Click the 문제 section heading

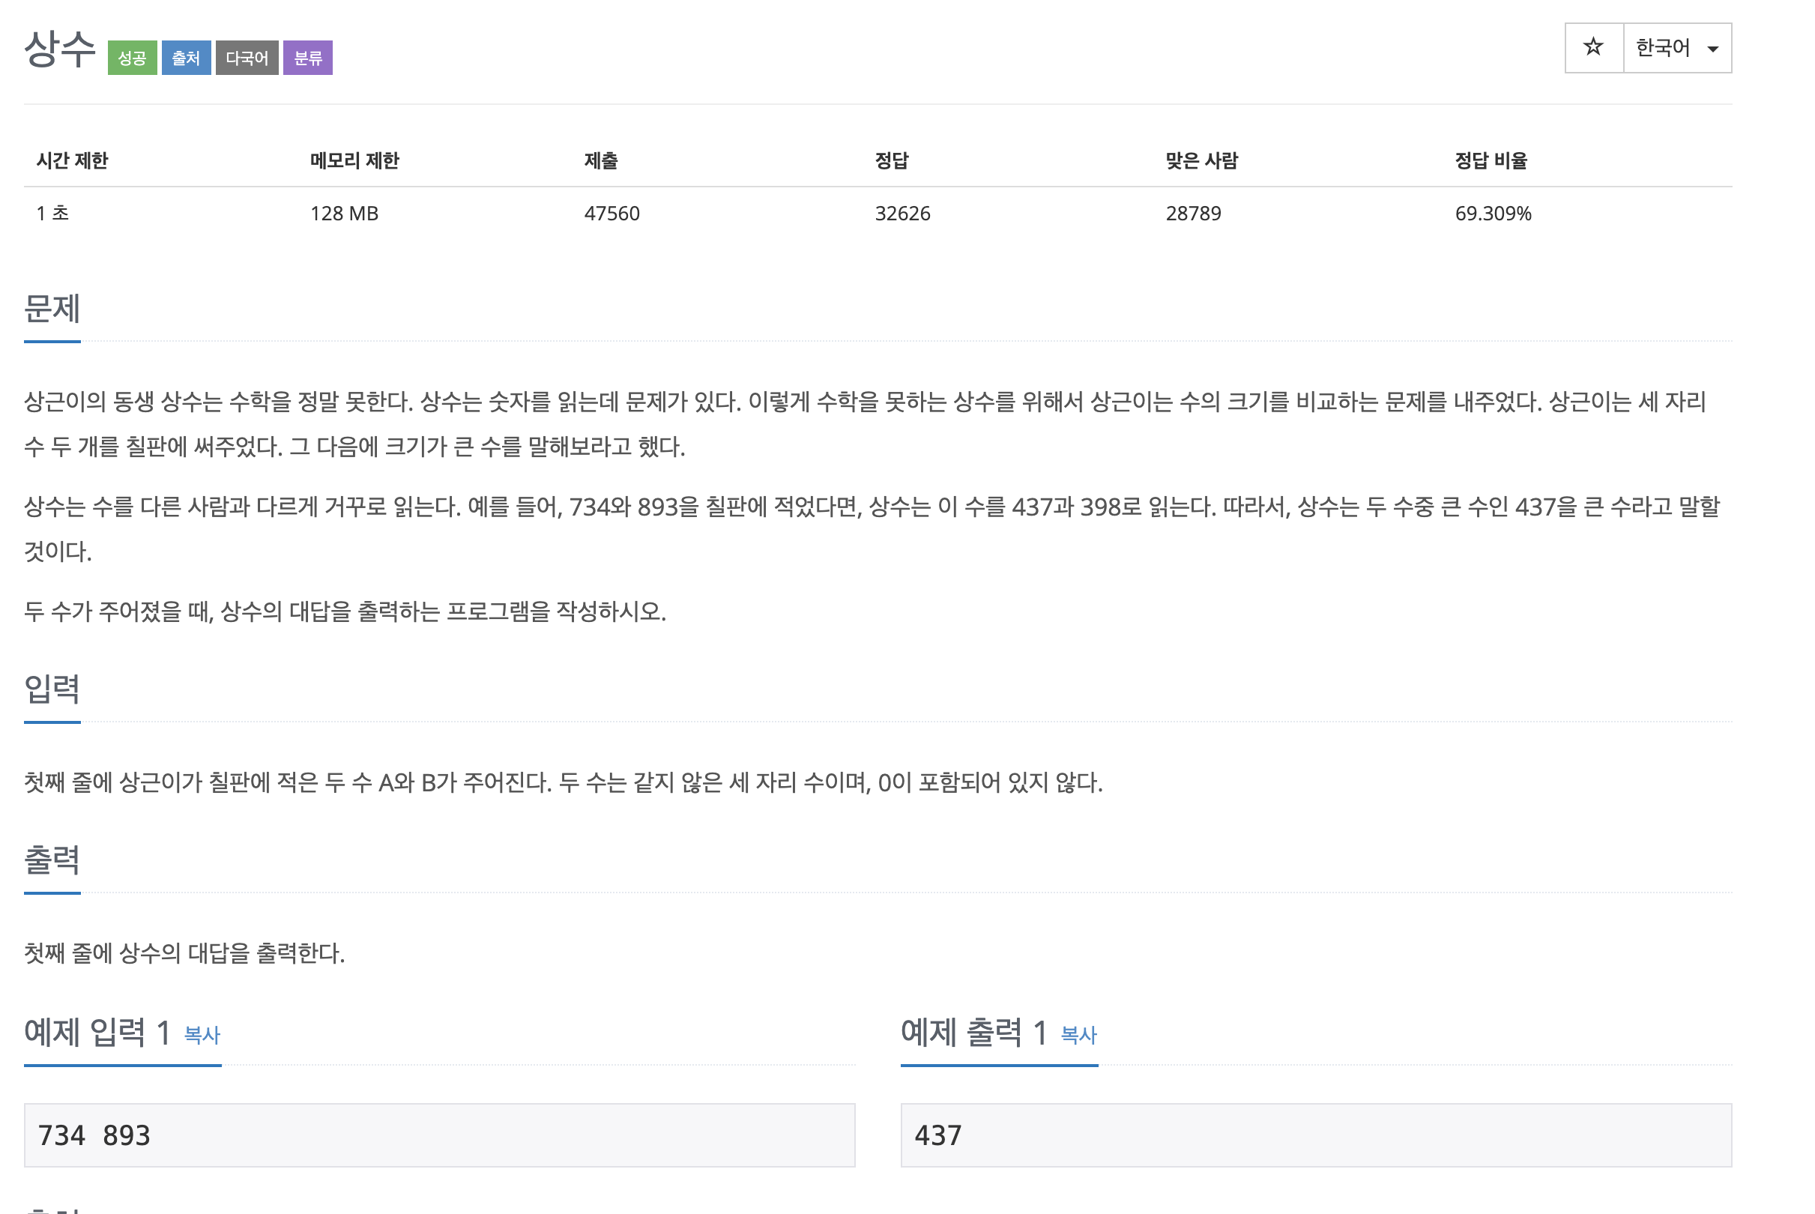52,309
